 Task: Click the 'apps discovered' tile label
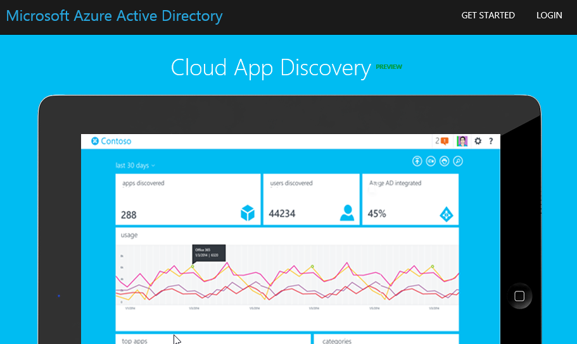[143, 183]
